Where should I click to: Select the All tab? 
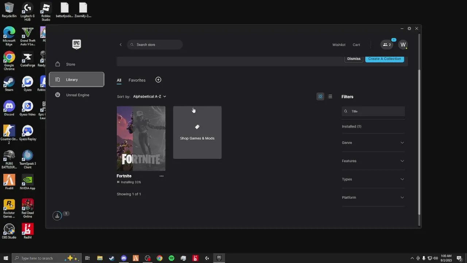tap(119, 80)
